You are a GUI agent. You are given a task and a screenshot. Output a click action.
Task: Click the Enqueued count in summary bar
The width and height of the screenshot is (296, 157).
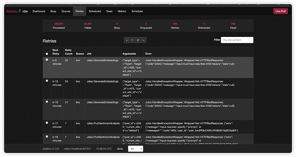click(x=146, y=24)
